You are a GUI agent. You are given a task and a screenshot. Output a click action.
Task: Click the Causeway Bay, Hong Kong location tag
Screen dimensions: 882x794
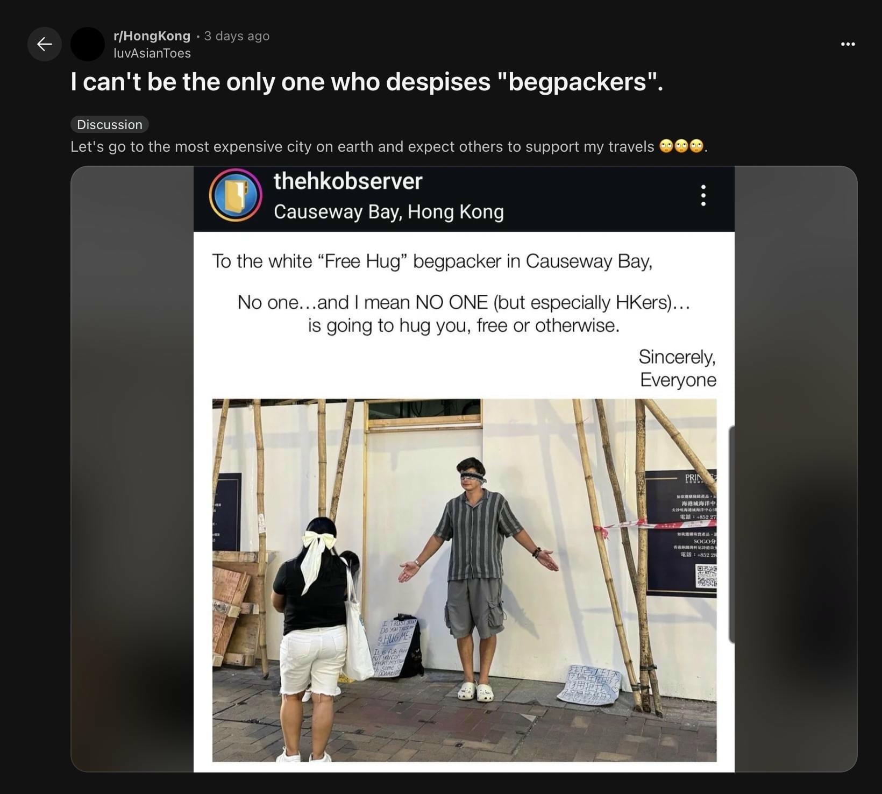tap(389, 212)
